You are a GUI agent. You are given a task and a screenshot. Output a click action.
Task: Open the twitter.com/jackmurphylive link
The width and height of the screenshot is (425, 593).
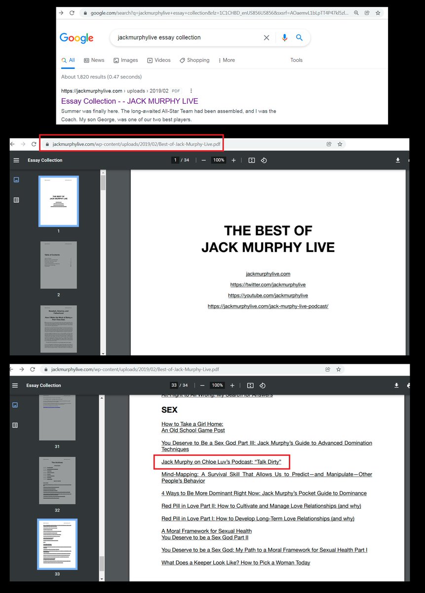coord(268,285)
